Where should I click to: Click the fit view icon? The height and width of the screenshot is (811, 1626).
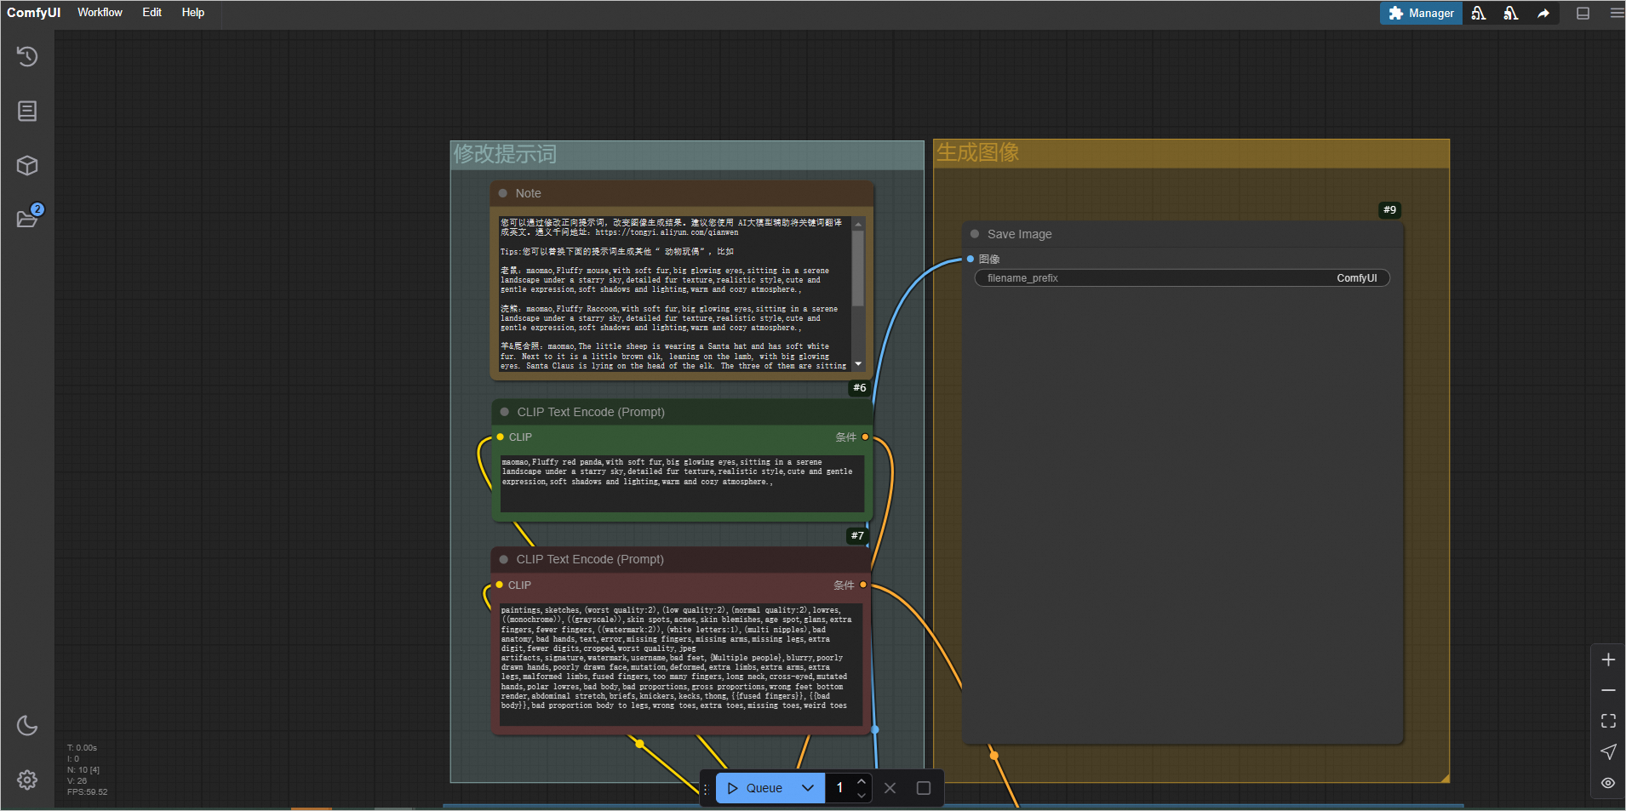(x=1608, y=721)
